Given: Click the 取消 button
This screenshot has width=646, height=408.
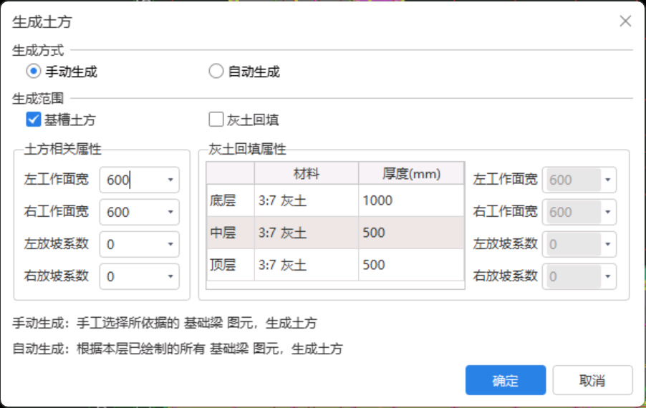Looking at the screenshot, I should [592, 380].
